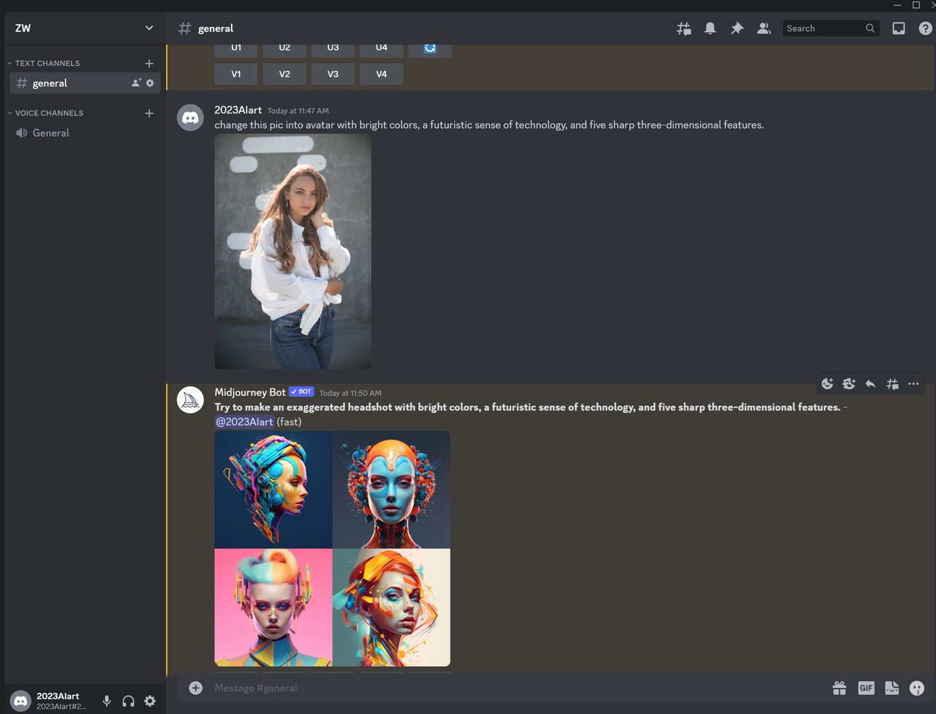Create a new voice channel plus icon
Image resolution: width=936 pixels, height=714 pixels.
tap(149, 113)
